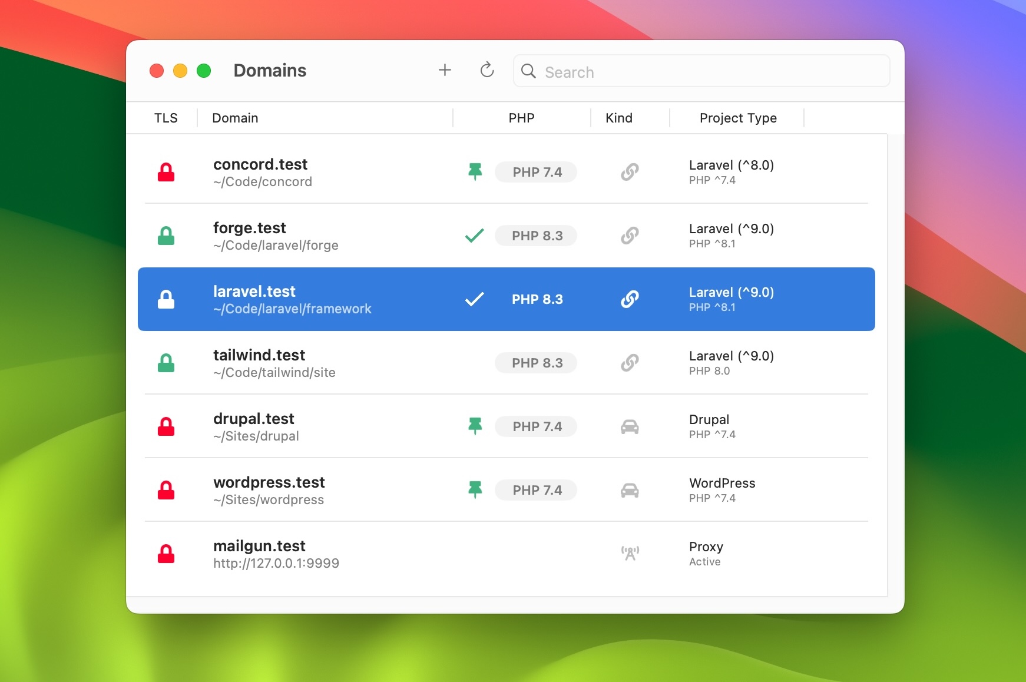The height and width of the screenshot is (682, 1026).
Task: Select the laravel.test domain name
Action: click(x=254, y=292)
